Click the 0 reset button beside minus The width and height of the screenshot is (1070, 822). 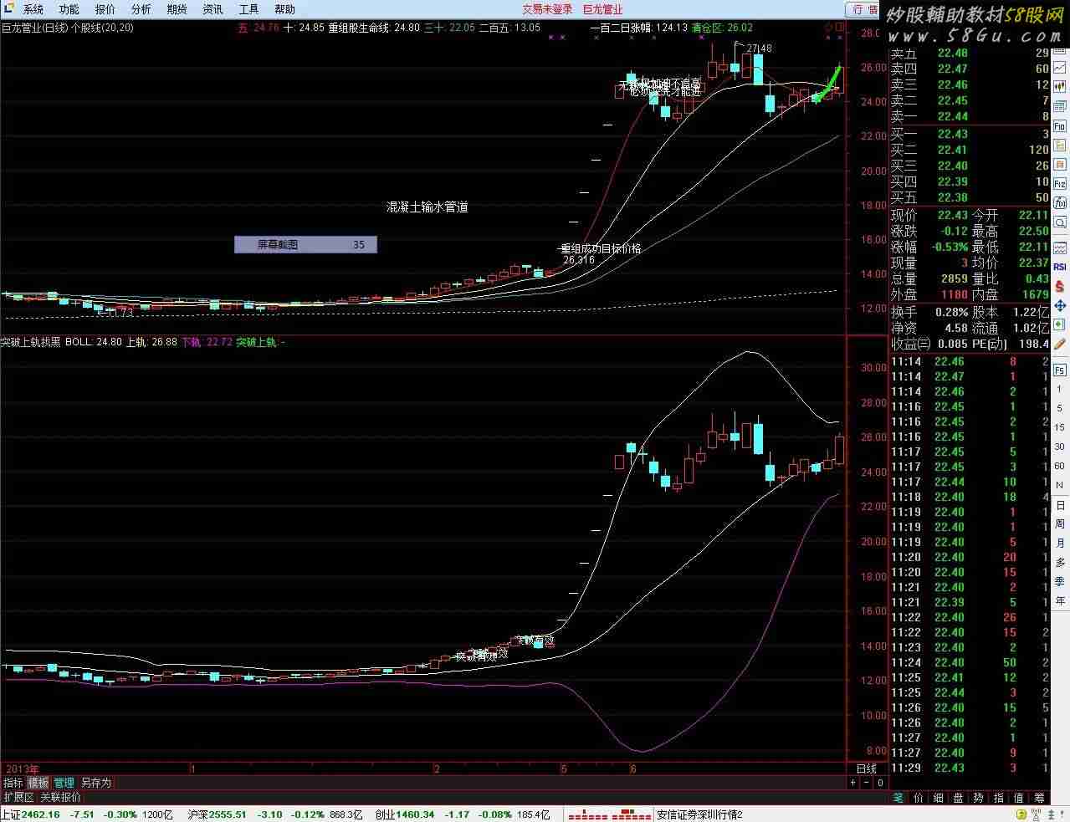coord(880,783)
